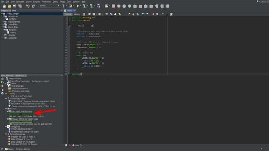The image size is (269, 151).
Task: Click the green Refresh Debug Tool Status icon
Action: point(3,82)
